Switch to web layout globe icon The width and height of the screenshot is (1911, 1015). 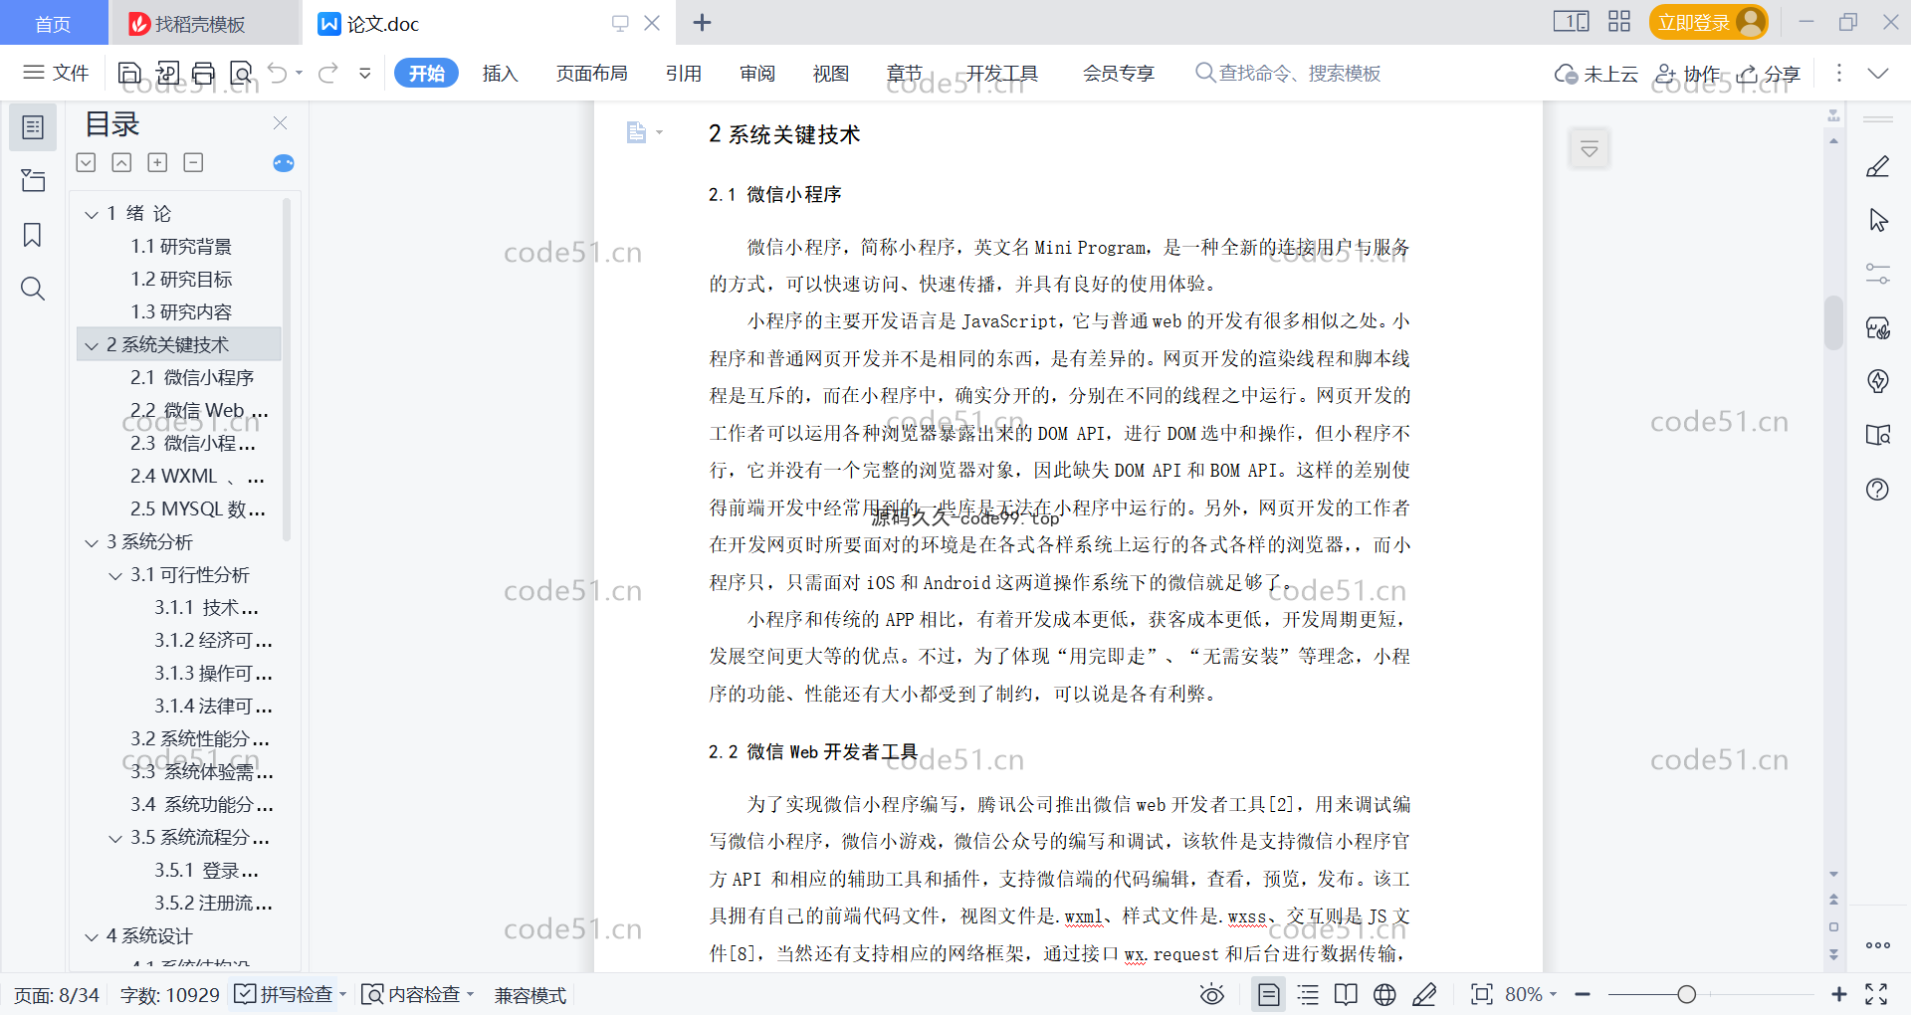(x=1384, y=994)
